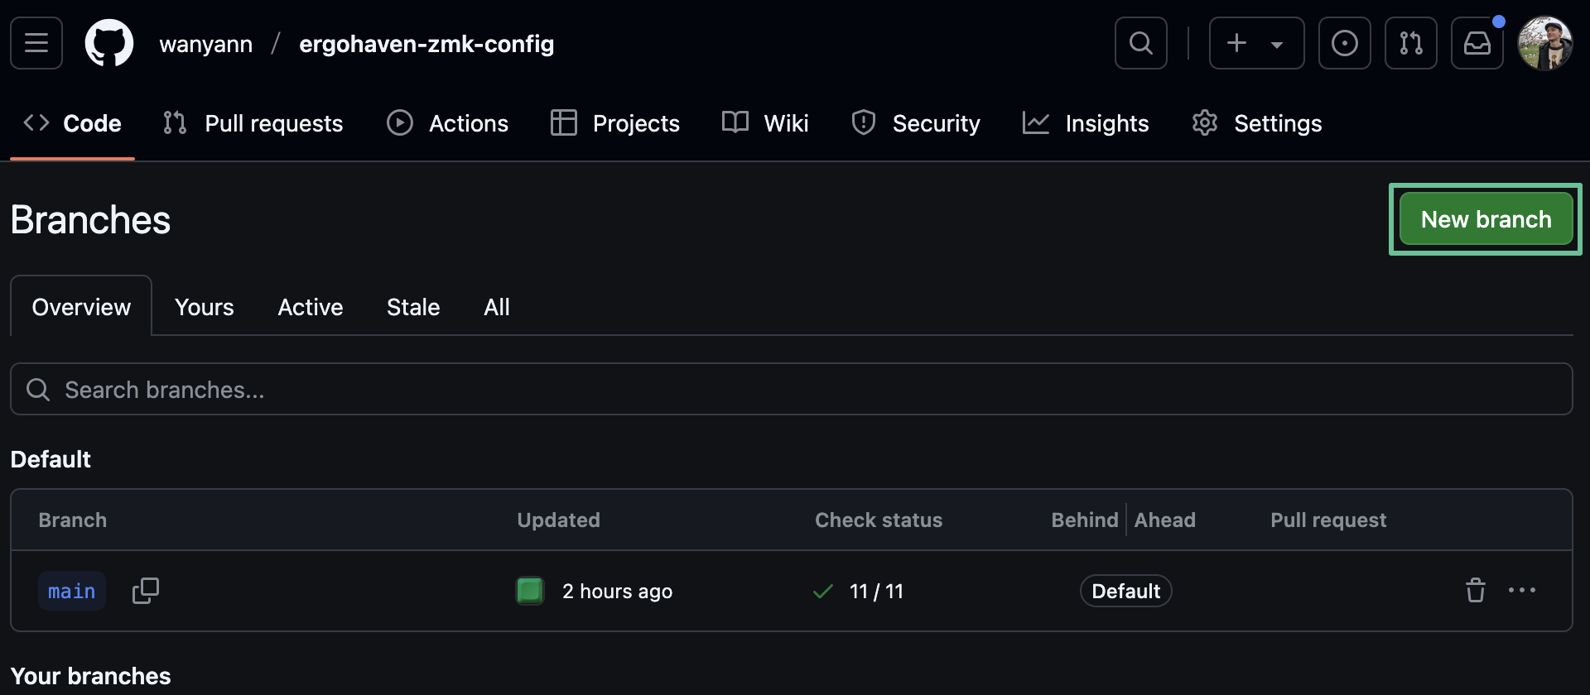1590x695 pixels.
Task: Click the New branch button
Action: point(1486,219)
